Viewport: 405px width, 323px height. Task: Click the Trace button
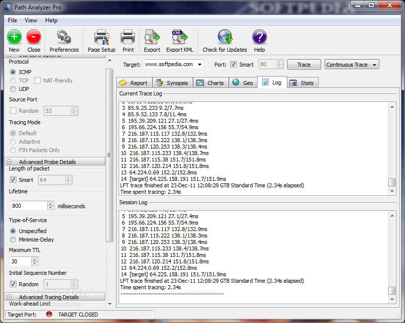304,65
